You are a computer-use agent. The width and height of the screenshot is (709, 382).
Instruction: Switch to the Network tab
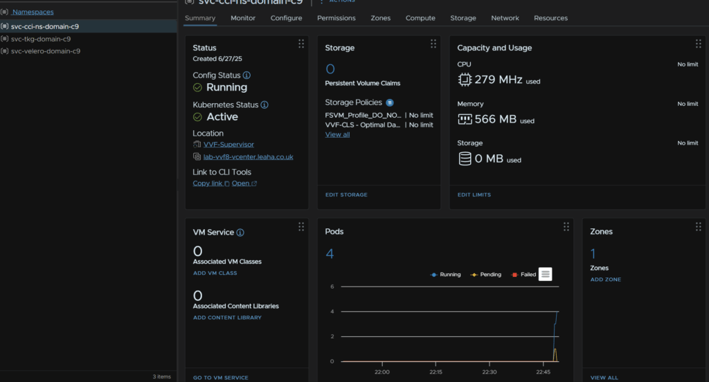[505, 18]
